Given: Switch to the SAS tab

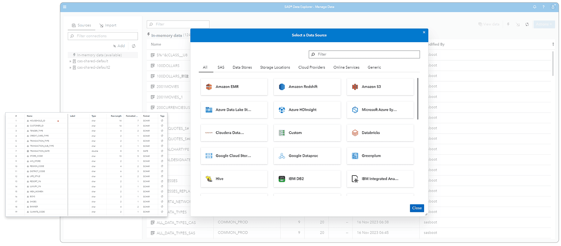Looking at the screenshot, I should [x=221, y=67].
